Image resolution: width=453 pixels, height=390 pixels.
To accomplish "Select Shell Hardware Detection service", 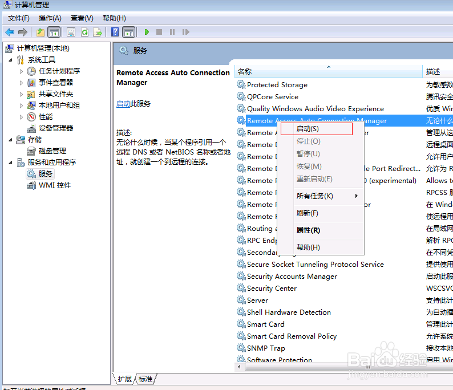I will 289,312.
